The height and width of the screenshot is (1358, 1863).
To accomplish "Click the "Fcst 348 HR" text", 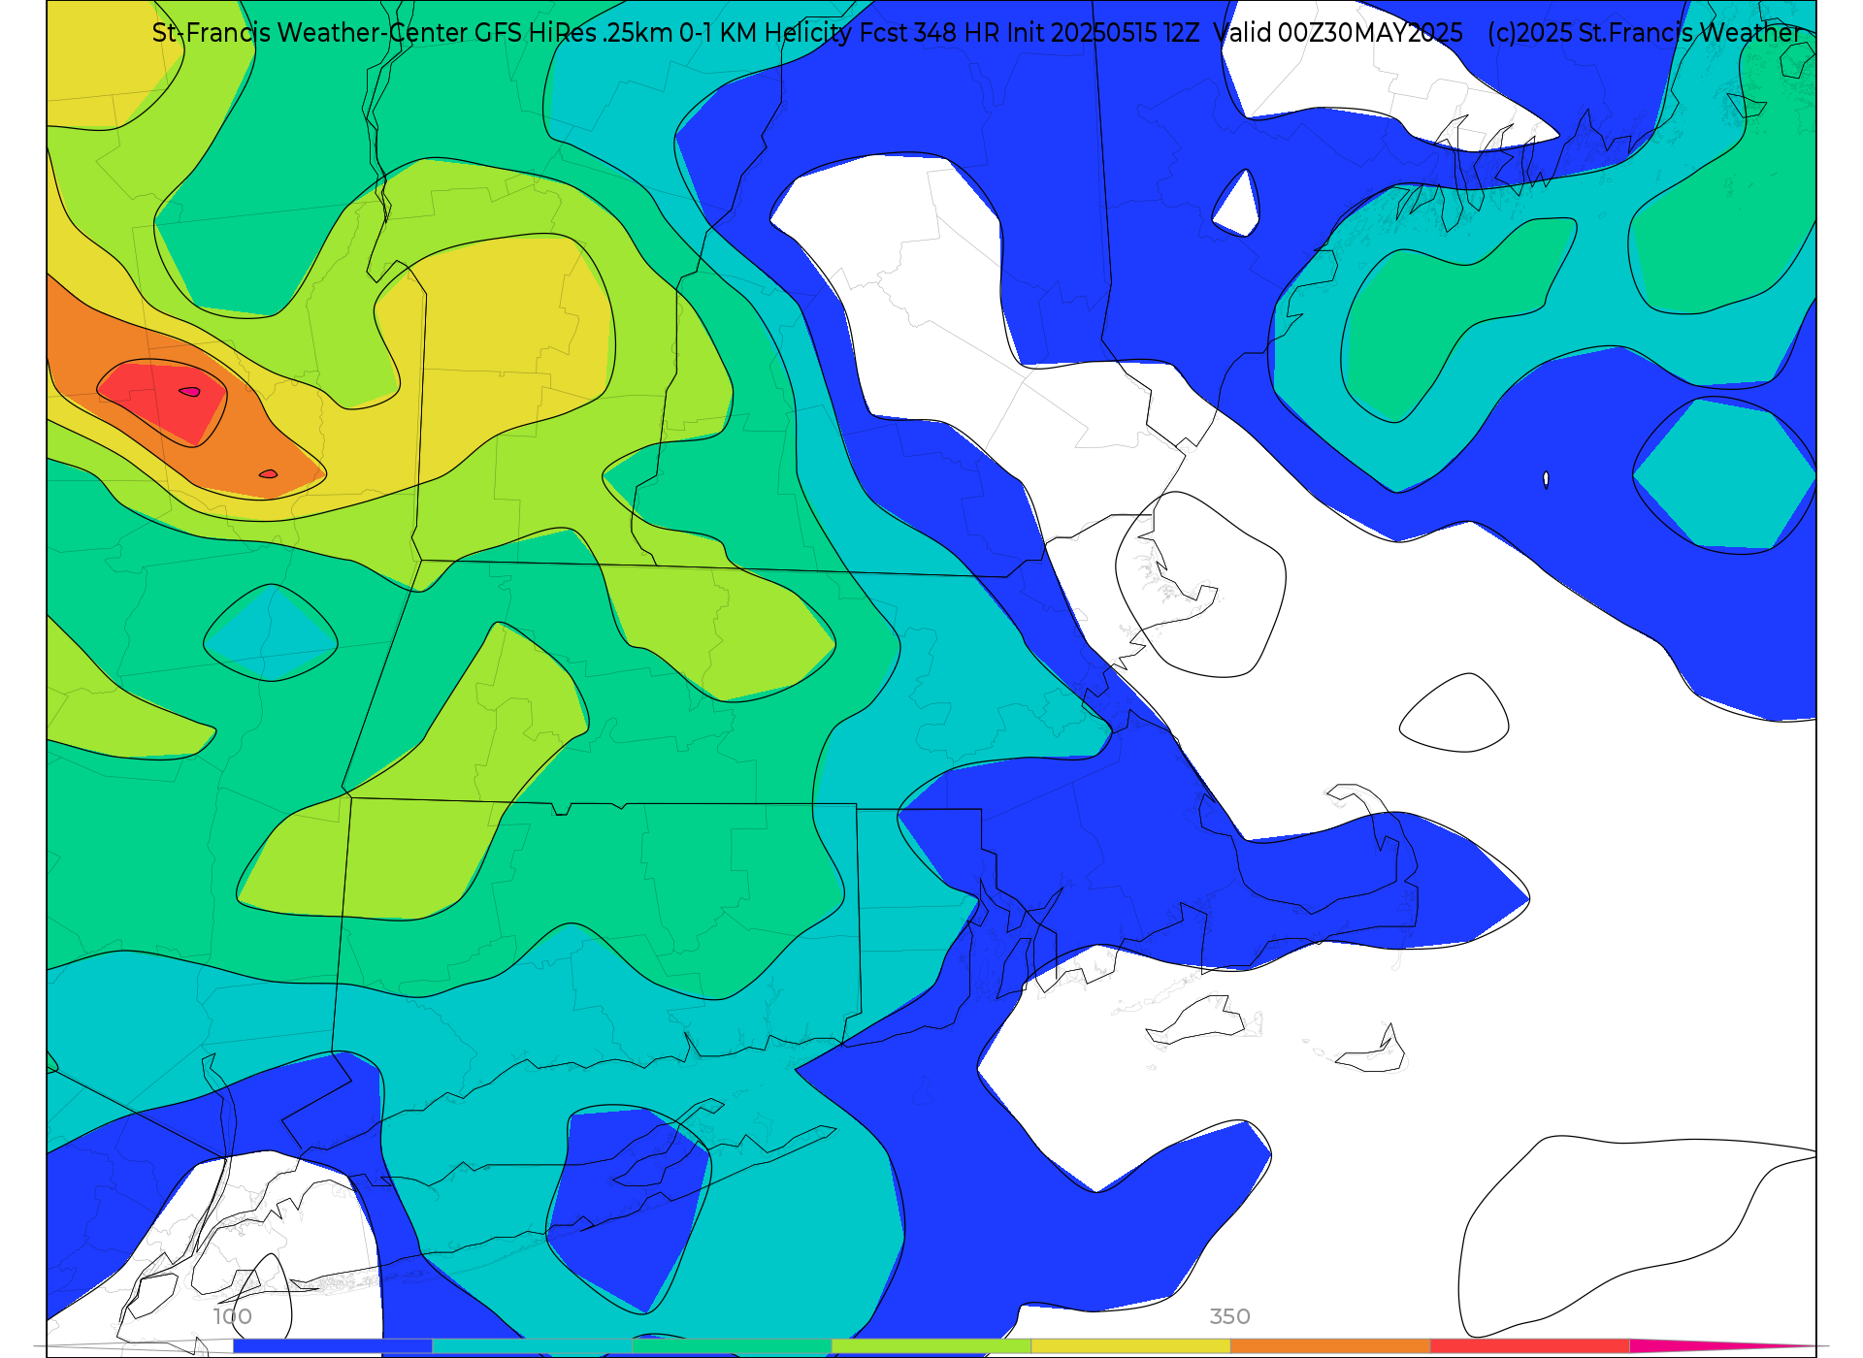I will coord(931,33).
